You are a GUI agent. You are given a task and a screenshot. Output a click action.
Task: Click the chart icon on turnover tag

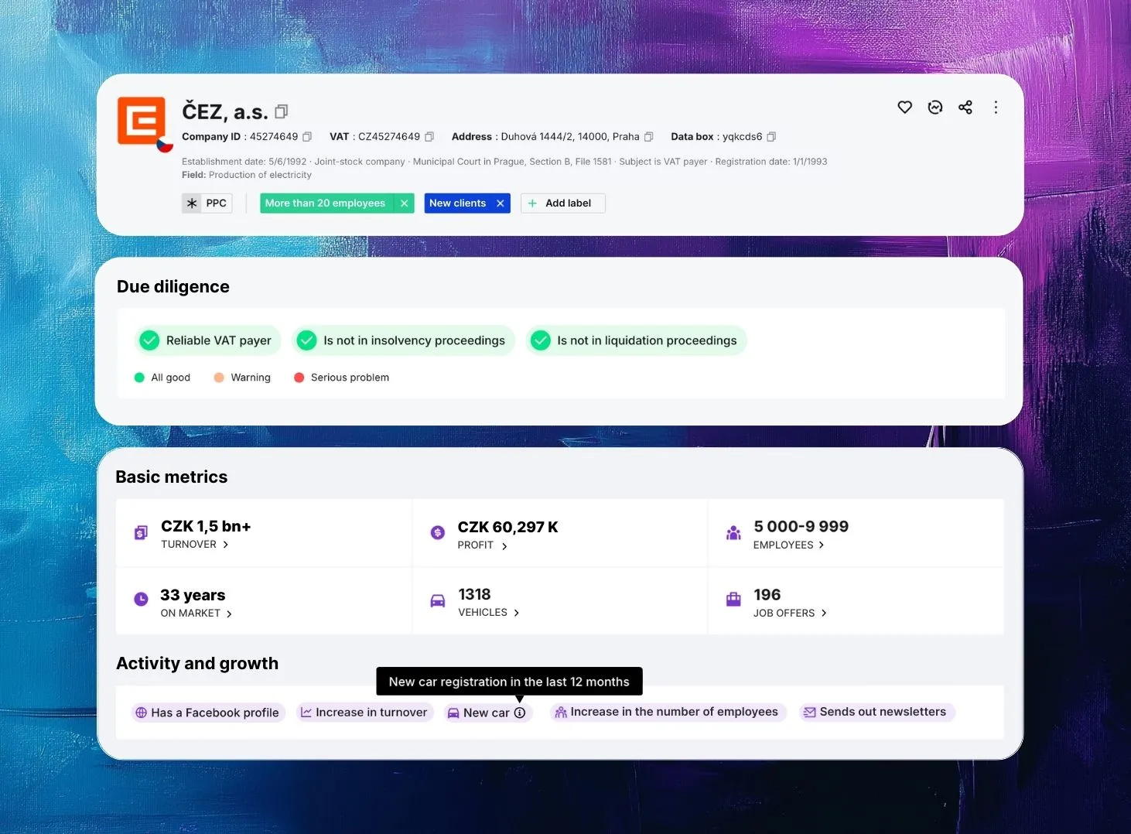click(x=306, y=713)
